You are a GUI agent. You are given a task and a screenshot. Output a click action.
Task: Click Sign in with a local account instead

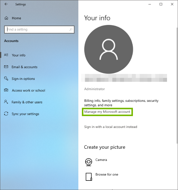(x=111, y=127)
